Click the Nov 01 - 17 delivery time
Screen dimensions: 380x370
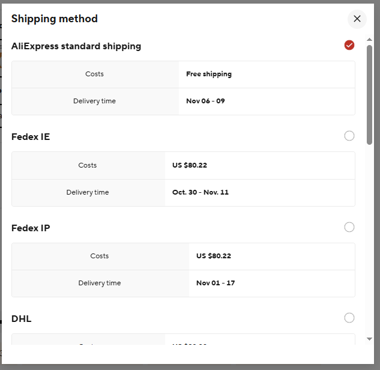[216, 283]
